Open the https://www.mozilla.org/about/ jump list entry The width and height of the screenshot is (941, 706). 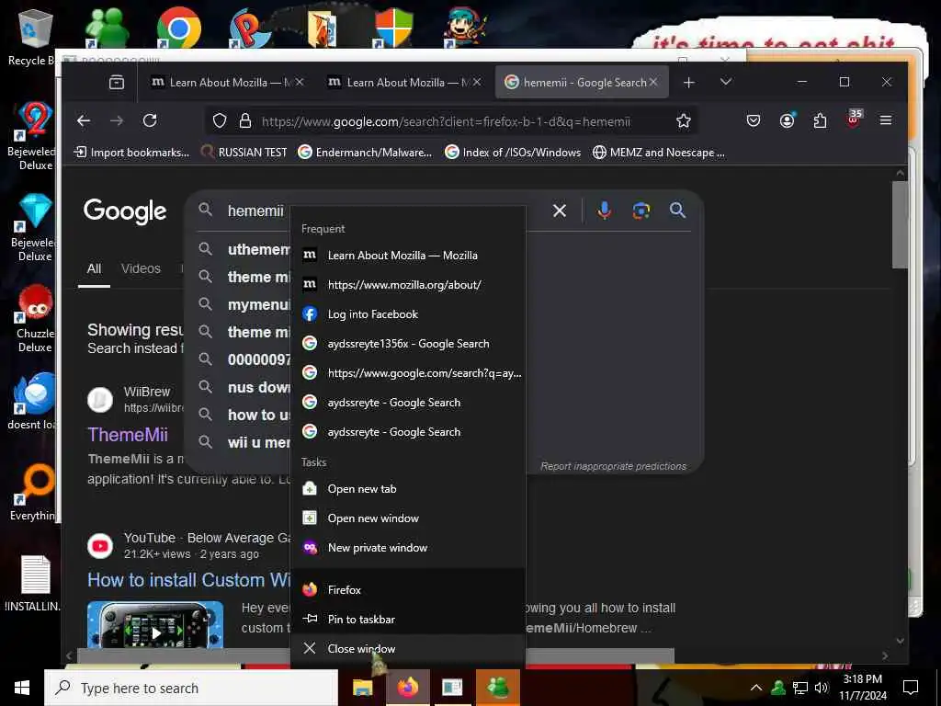[408, 285]
